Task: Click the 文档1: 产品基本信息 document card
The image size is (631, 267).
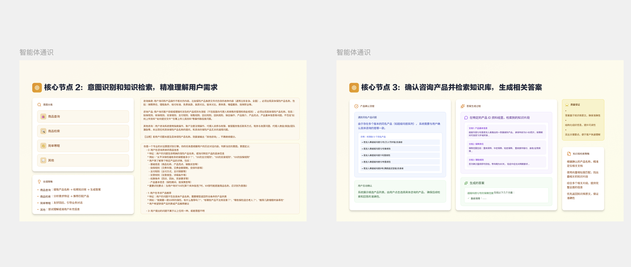Action: click(x=506, y=132)
